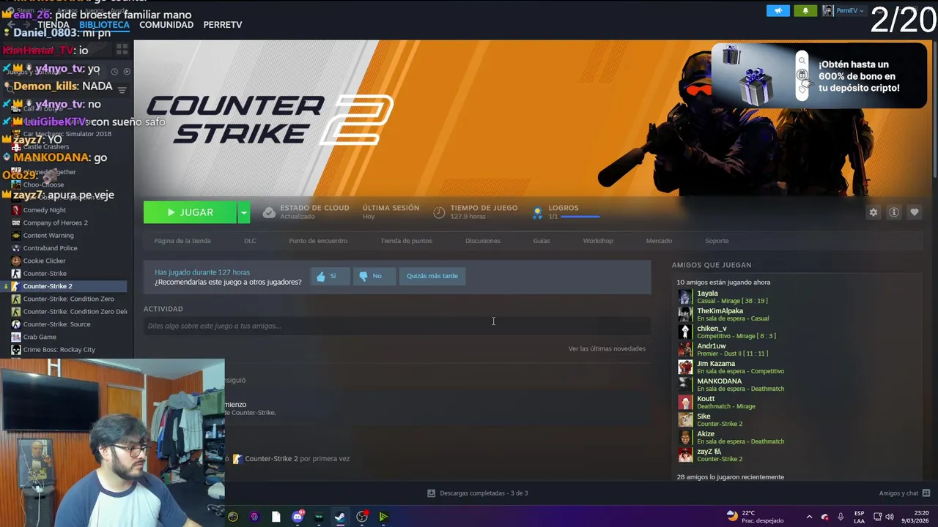Open the Amigos y chat panel
This screenshot has width=938, height=527.
(904, 493)
